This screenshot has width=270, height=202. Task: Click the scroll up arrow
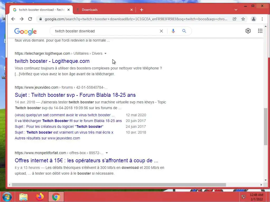[266, 27]
